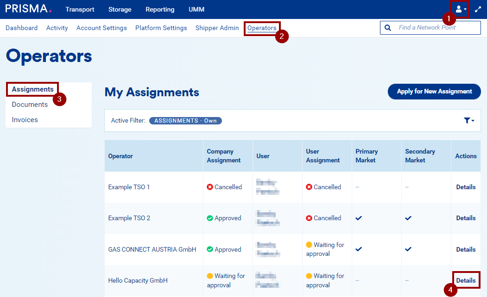The width and height of the screenshot is (487, 297).
Task: Select Documents in the sidebar
Action: pos(30,105)
